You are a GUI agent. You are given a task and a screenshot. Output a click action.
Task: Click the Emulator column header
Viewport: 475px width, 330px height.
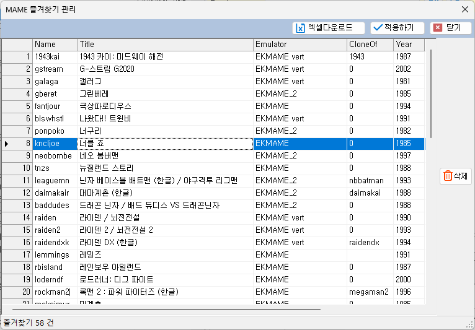point(300,45)
